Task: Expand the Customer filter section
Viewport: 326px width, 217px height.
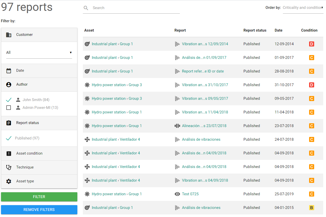Action: click(x=39, y=35)
